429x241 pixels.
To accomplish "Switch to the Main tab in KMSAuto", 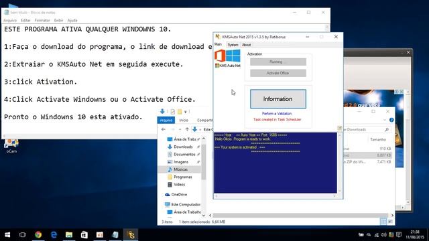I will 218,44.
